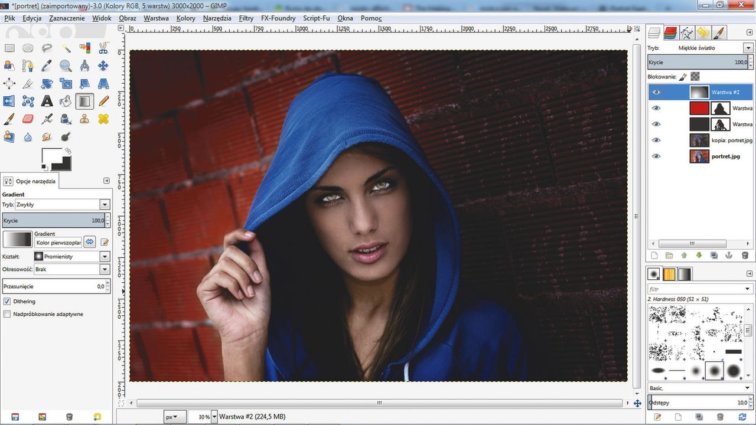This screenshot has height=425, width=756.
Task: Reverse the gradient direction button
Action: pyautogui.click(x=89, y=242)
